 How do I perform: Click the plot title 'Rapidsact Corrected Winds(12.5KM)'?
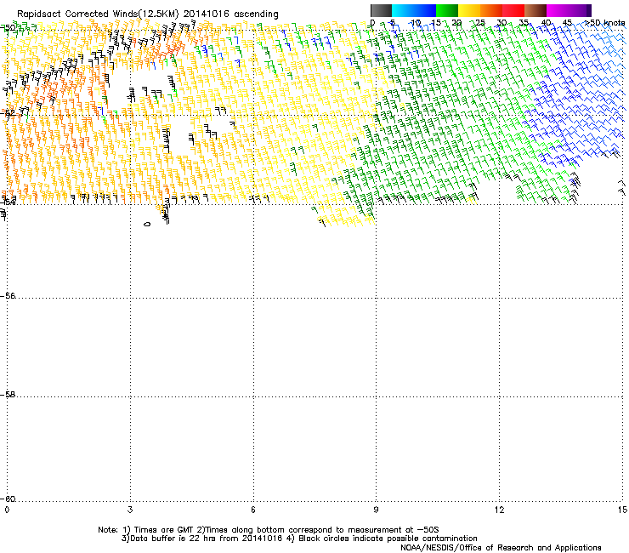click(x=98, y=14)
